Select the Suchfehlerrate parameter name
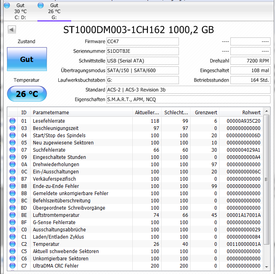 49,150
